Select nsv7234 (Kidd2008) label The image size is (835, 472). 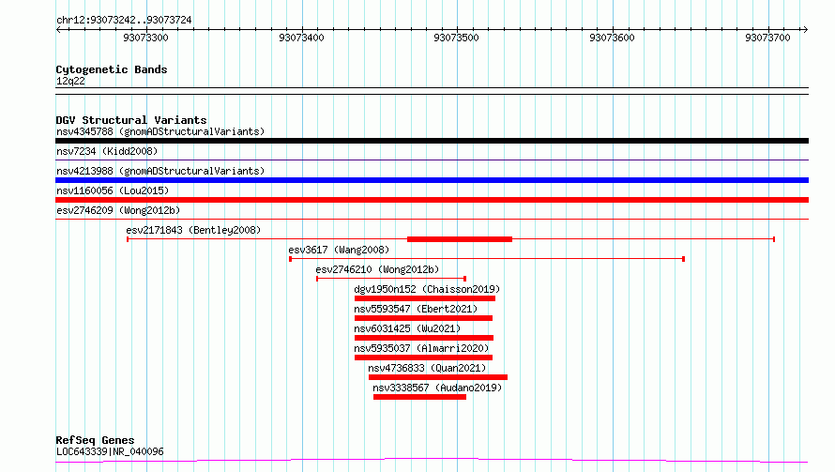[107, 151]
